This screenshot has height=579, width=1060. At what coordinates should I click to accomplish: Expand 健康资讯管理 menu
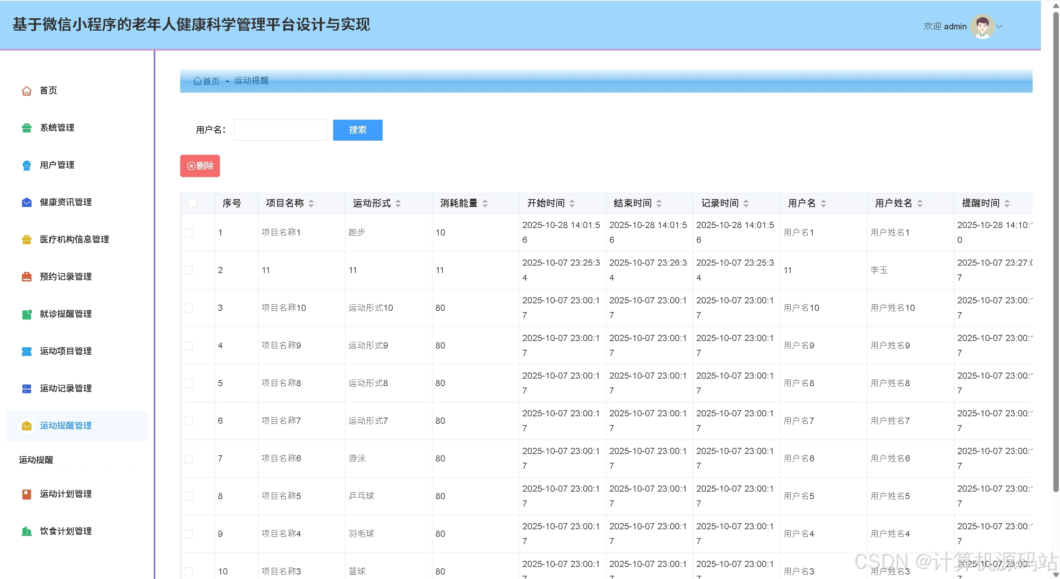(x=77, y=202)
